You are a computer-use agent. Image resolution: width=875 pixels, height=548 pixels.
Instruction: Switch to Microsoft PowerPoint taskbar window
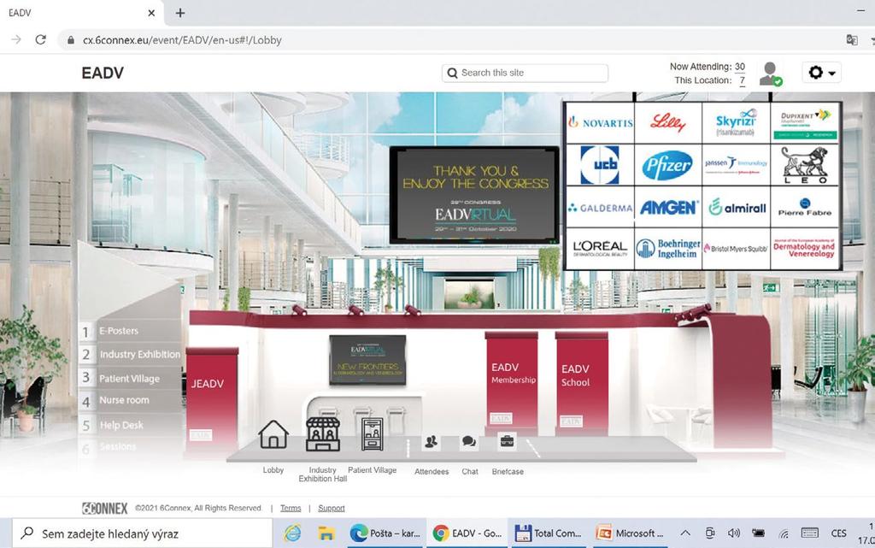(630, 533)
